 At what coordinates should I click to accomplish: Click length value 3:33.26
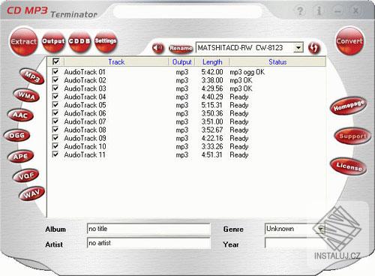click(212, 146)
